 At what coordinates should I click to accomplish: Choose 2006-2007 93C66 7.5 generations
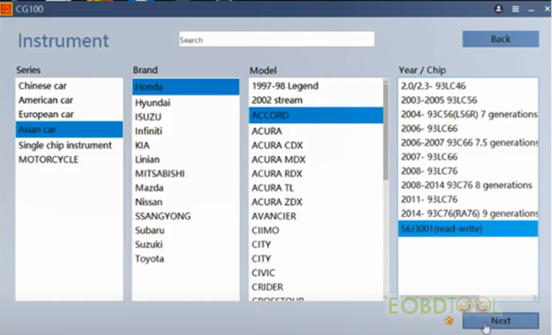click(468, 143)
